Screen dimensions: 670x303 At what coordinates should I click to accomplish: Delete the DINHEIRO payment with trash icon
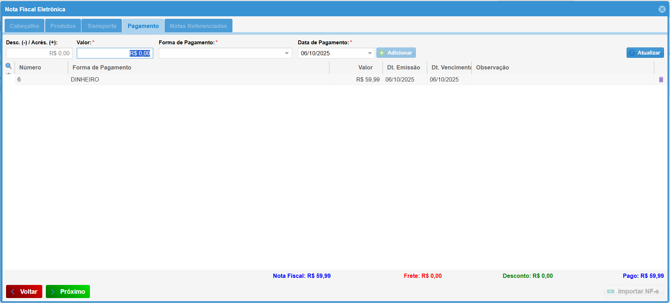tap(661, 80)
